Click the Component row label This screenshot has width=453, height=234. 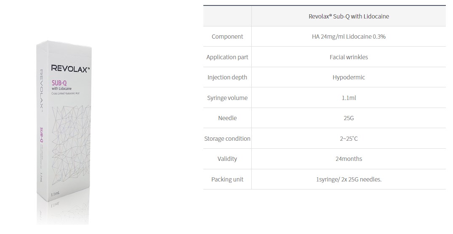(x=227, y=37)
